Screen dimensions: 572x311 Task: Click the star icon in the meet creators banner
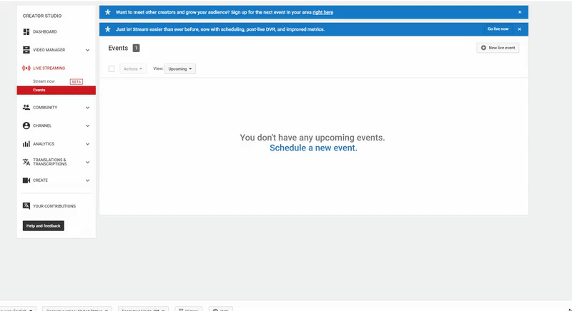point(108,12)
